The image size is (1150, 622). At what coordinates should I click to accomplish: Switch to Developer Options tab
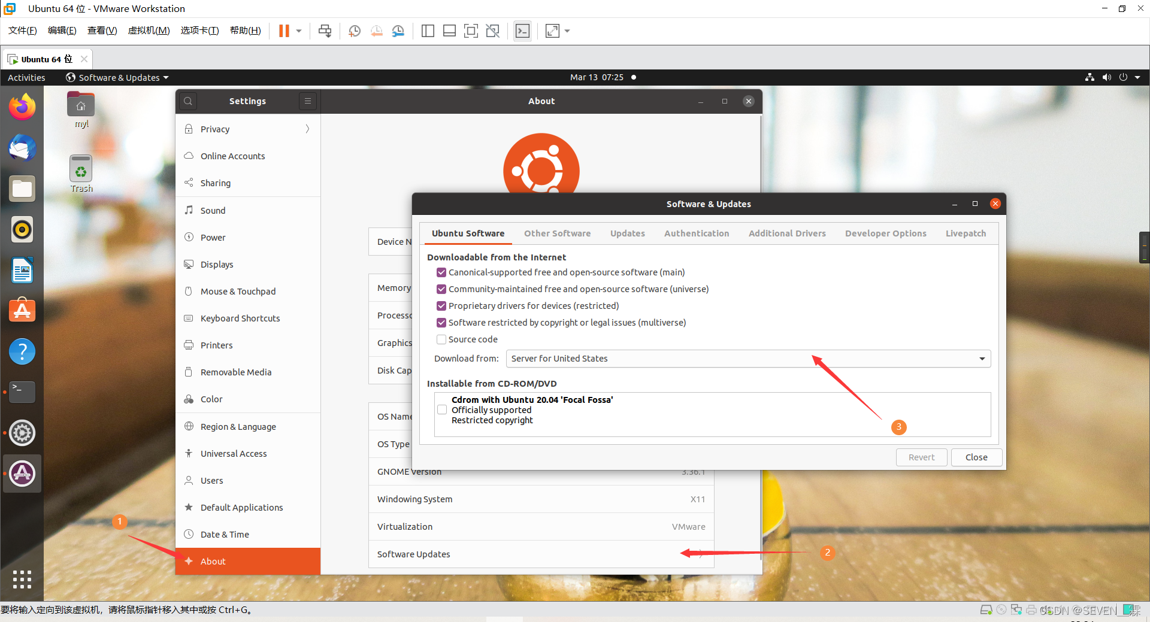pyautogui.click(x=885, y=233)
